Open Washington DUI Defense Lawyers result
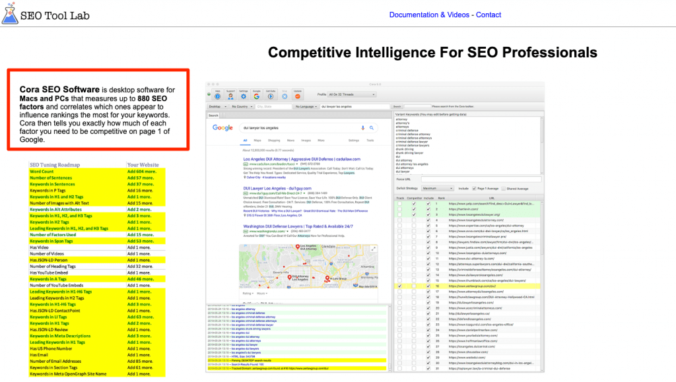 pos(298,226)
